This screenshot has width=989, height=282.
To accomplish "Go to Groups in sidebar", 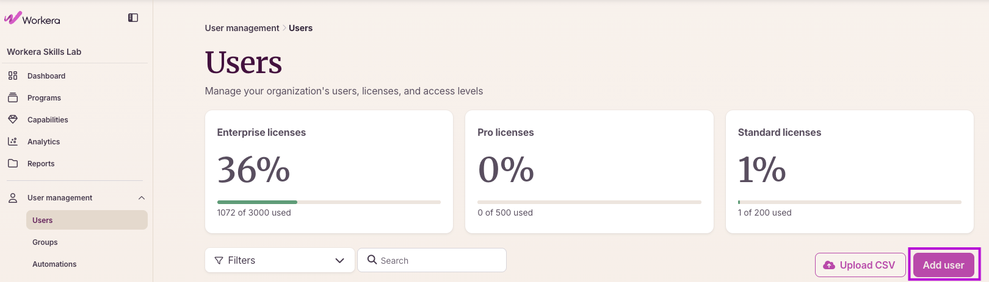I will 45,242.
